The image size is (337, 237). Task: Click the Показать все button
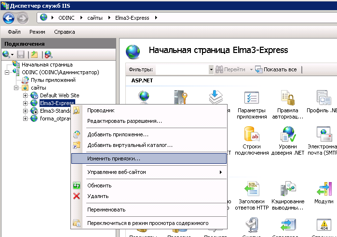click(x=276, y=69)
